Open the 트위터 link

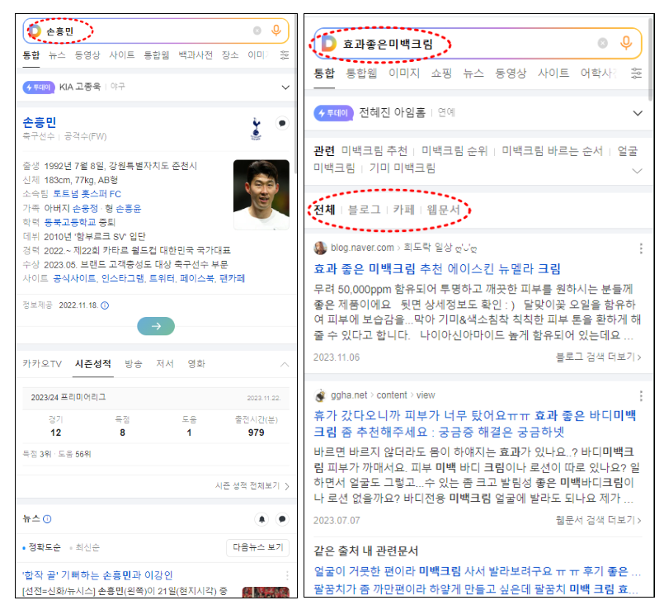coord(162,278)
